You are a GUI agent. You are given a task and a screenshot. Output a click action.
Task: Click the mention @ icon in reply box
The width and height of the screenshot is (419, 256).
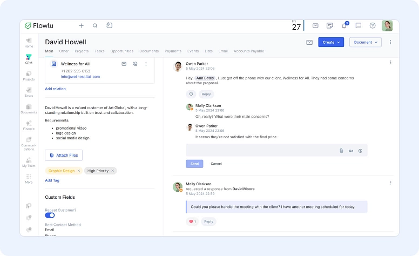point(360,151)
